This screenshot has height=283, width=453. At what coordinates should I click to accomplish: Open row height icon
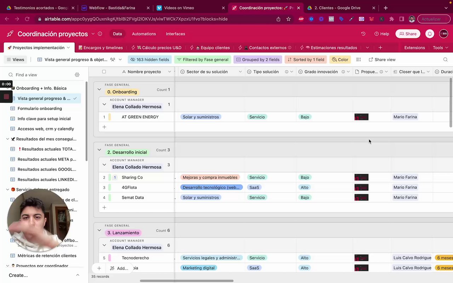point(358,60)
